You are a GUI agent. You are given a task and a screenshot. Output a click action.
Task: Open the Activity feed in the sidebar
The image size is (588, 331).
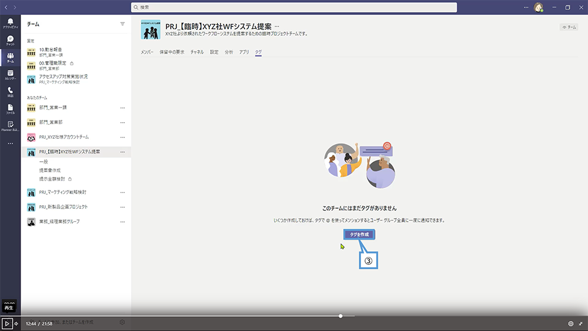[10, 24]
